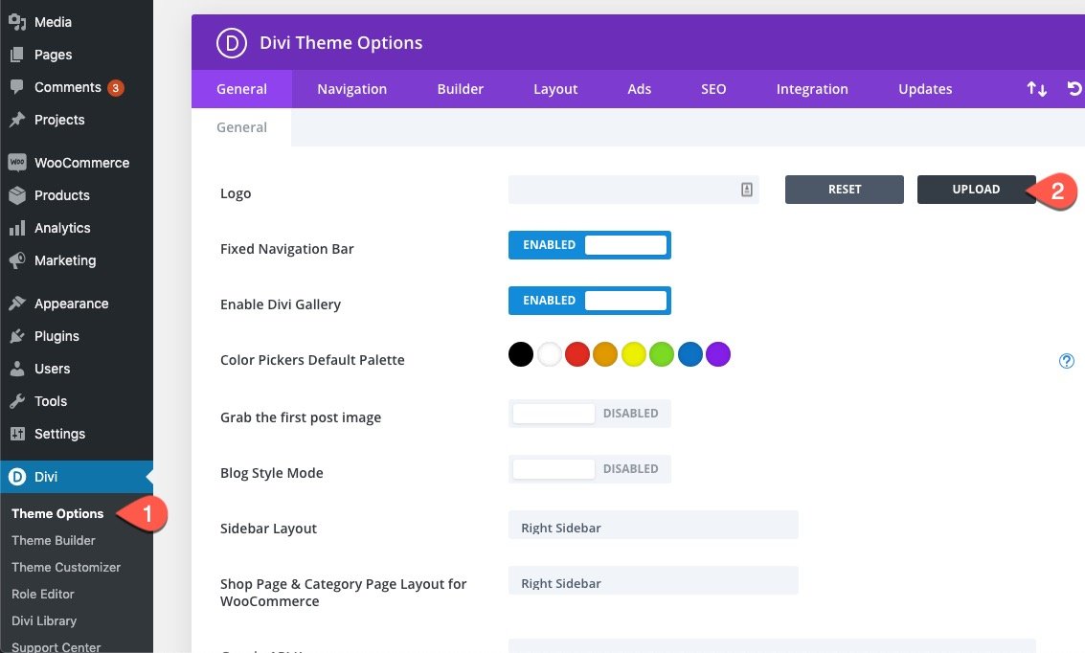Toggle the Fixed Navigation Bar switch
The height and width of the screenshot is (653, 1085).
pos(590,245)
